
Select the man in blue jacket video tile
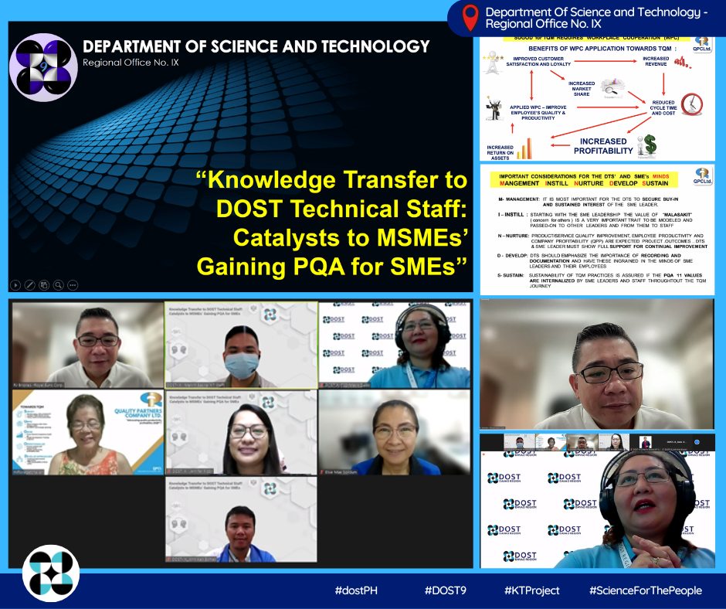click(241, 519)
